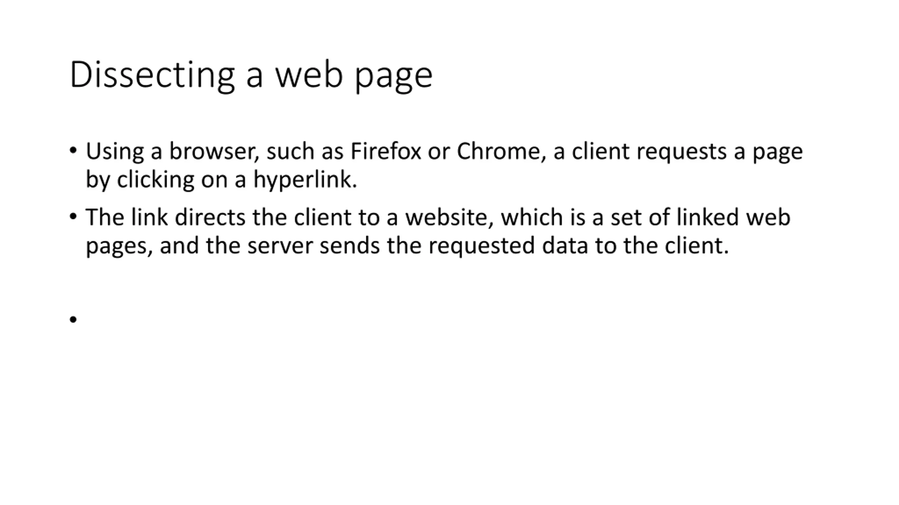Click the word "clicking" in the first bullet
Viewport: 899px width, 505px height.
pos(155,180)
